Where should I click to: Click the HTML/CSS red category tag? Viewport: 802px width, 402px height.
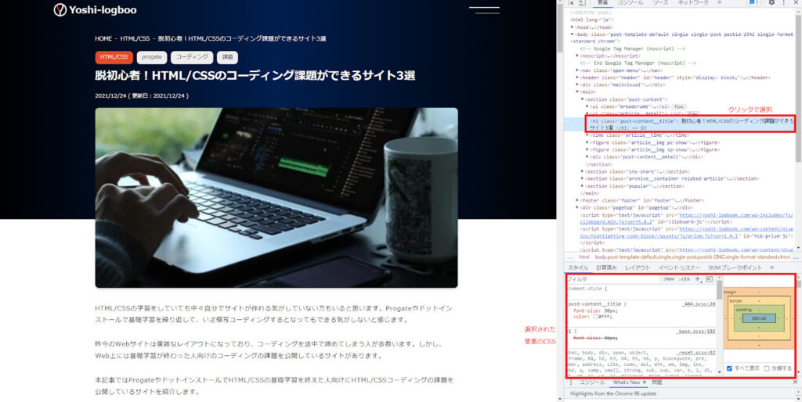pos(114,57)
